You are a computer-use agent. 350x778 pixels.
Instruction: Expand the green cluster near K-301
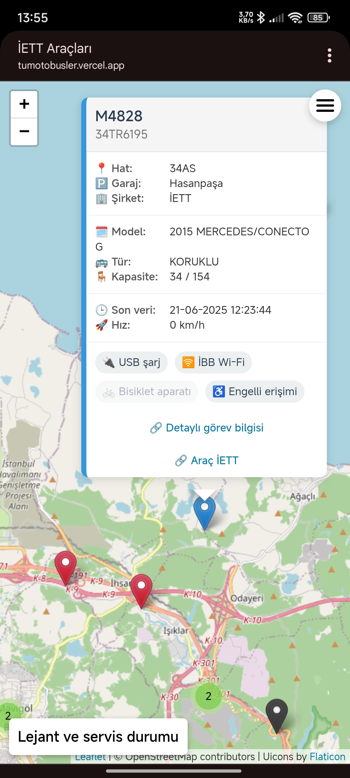[x=208, y=696]
